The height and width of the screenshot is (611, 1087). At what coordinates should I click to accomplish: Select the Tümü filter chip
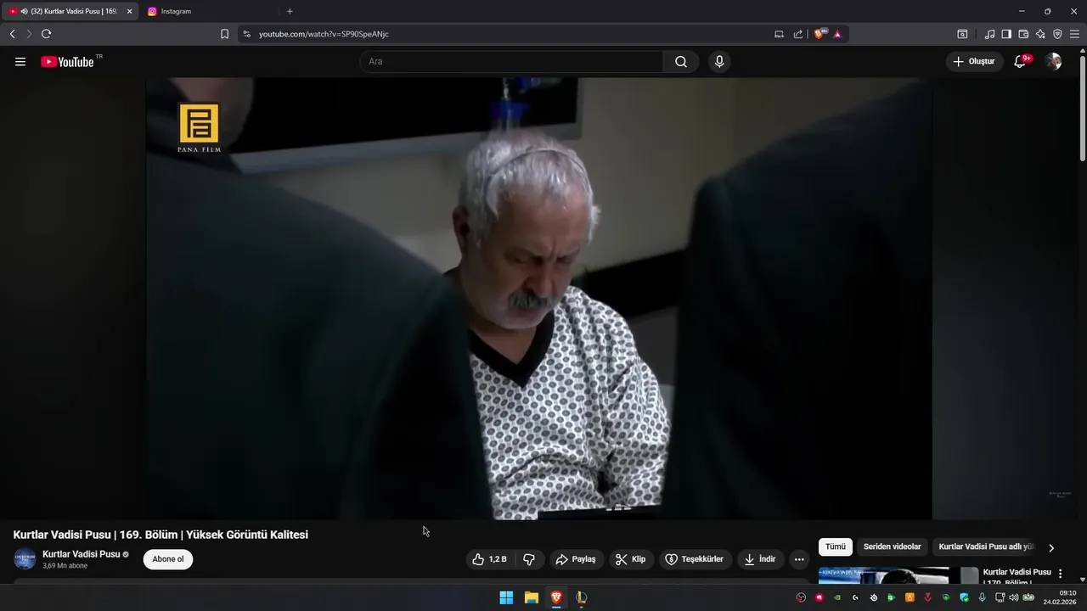pos(836,547)
